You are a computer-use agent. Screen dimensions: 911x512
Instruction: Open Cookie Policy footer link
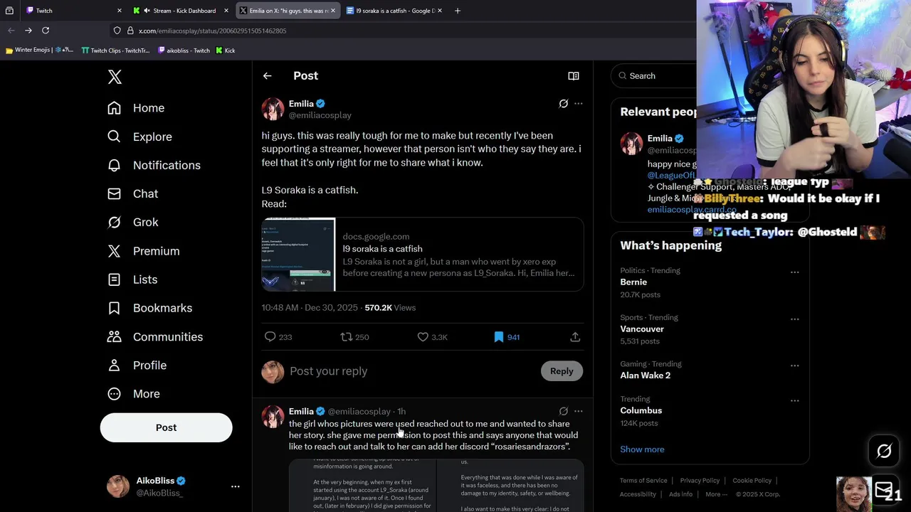[x=752, y=481]
